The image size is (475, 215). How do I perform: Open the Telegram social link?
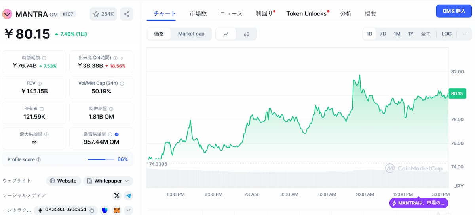pos(128,195)
